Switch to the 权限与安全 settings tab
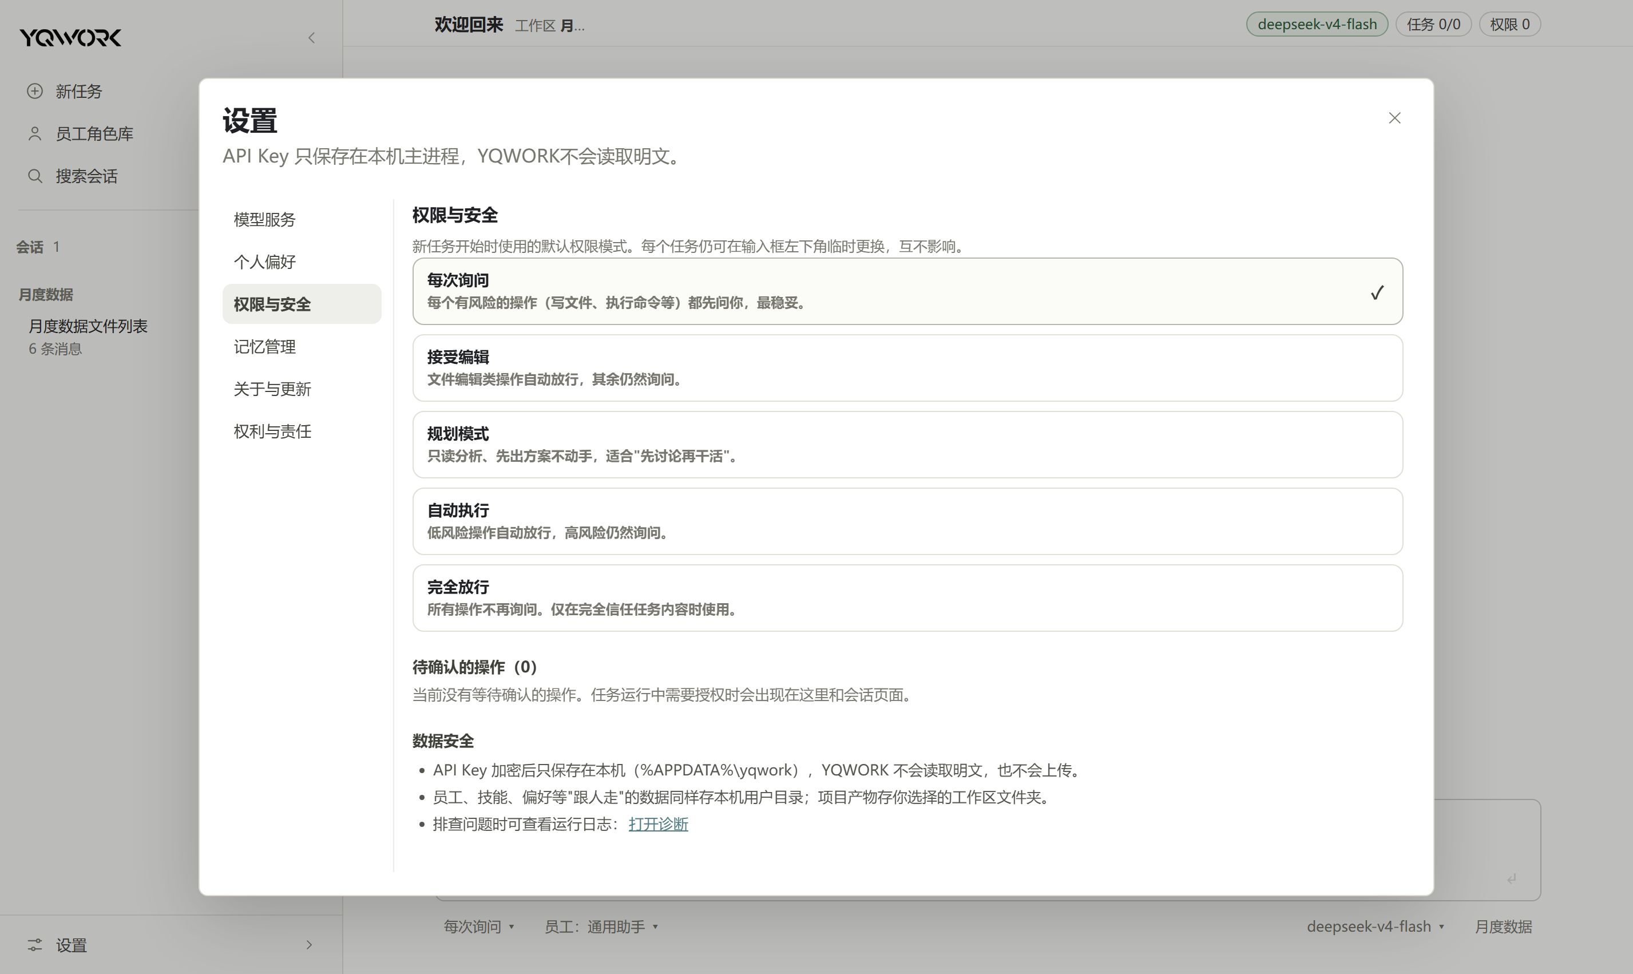The height and width of the screenshot is (974, 1633). [302, 304]
